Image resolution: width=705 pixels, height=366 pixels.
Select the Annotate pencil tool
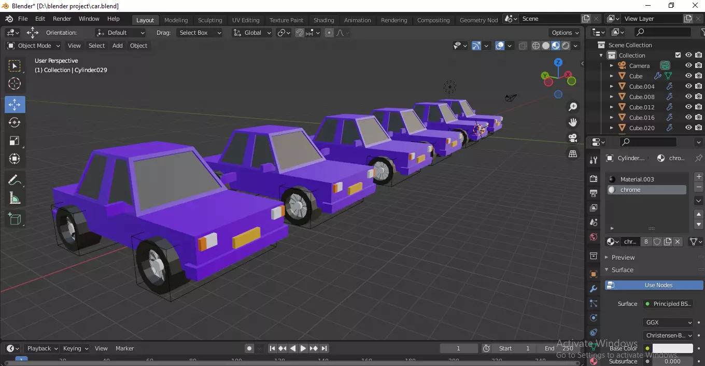click(x=15, y=180)
